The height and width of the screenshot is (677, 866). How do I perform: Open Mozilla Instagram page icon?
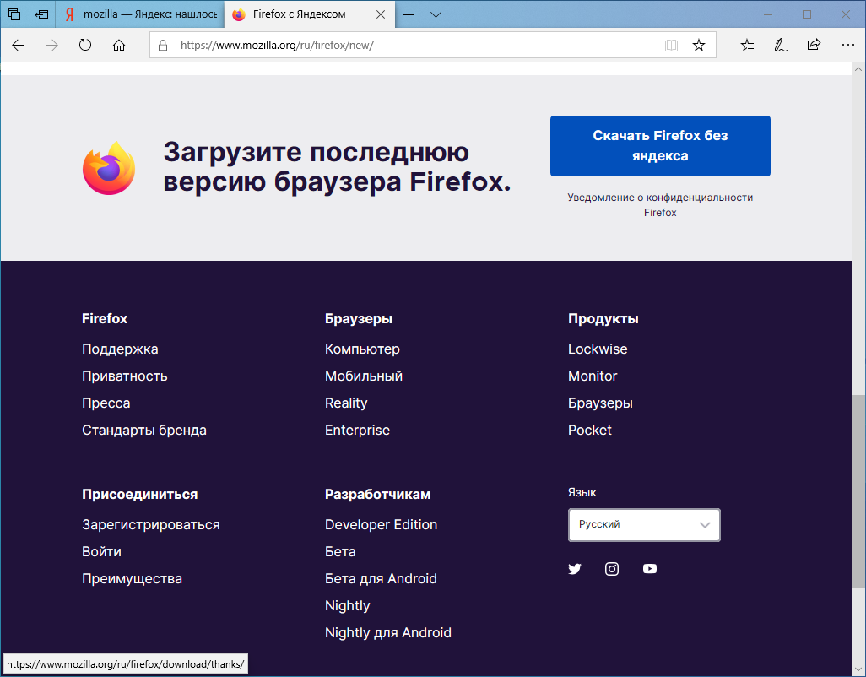point(612,569)
